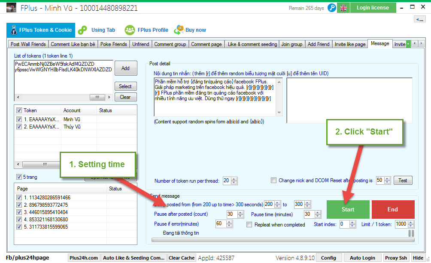Viewport: 431px width, 263px height.
Task: Expand the collapsed panel with '<...' button
Action: tap(419, 19)
